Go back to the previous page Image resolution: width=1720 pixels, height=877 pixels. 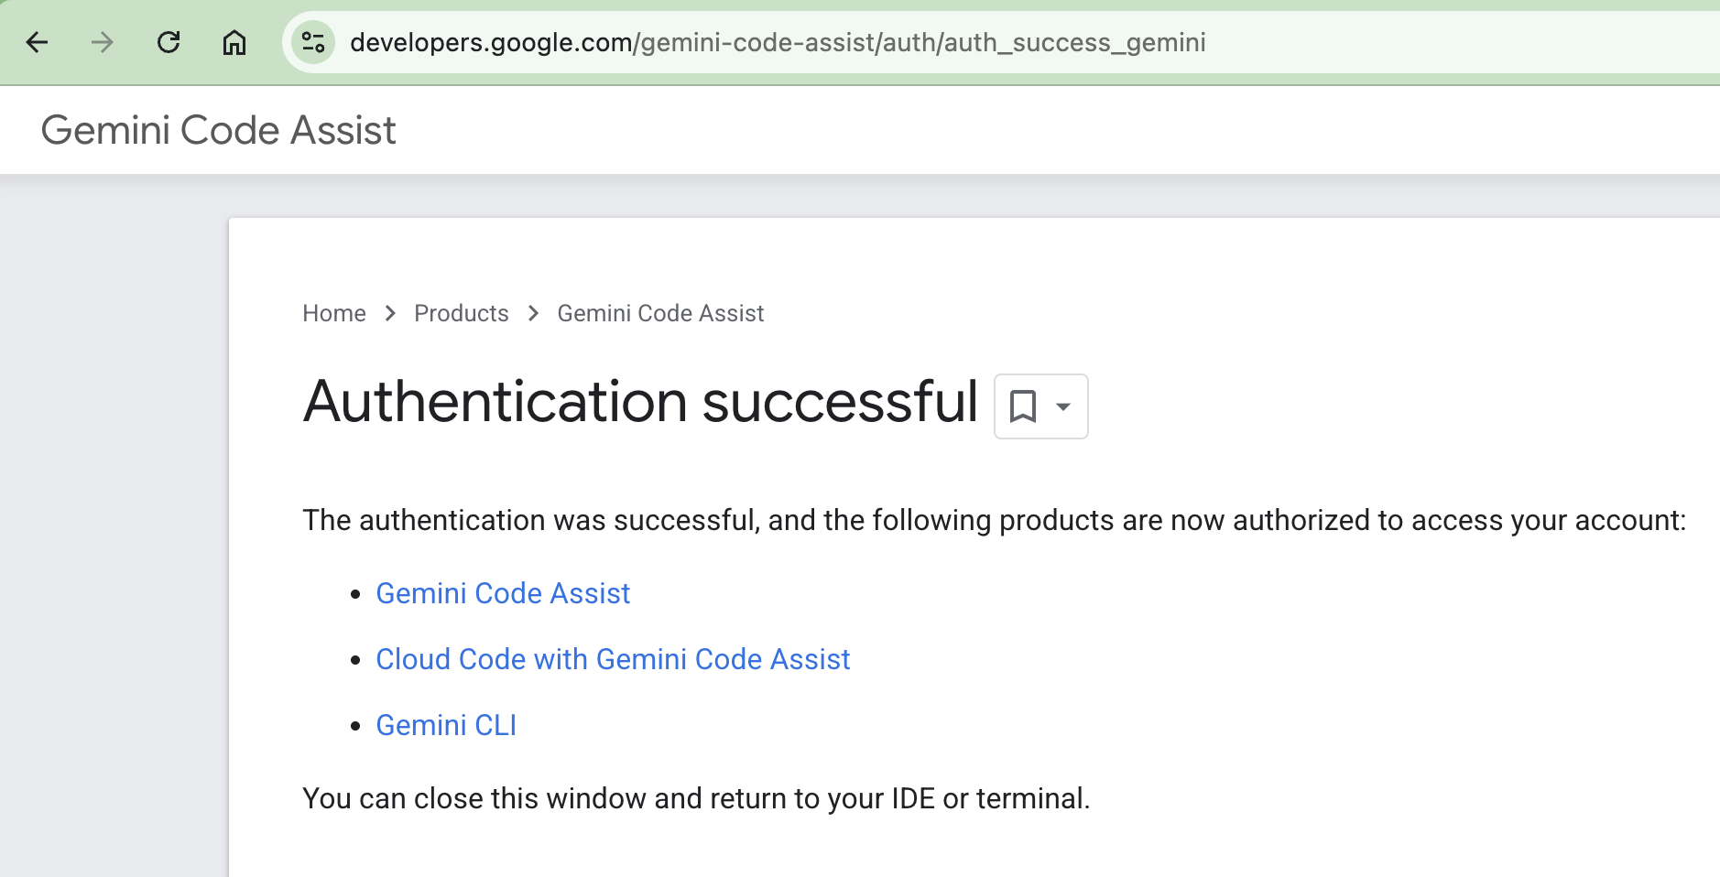pos(37,42)
